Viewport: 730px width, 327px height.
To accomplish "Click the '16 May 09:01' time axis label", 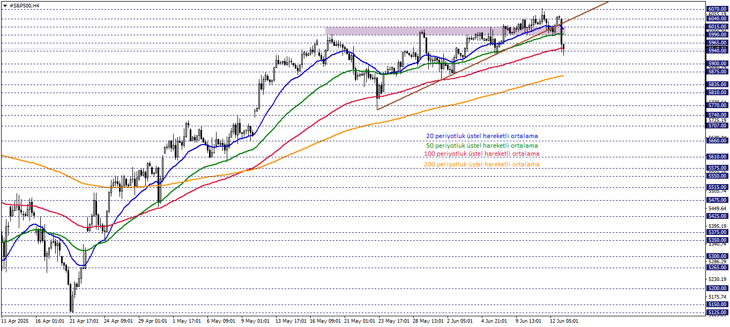I will 326,321.
